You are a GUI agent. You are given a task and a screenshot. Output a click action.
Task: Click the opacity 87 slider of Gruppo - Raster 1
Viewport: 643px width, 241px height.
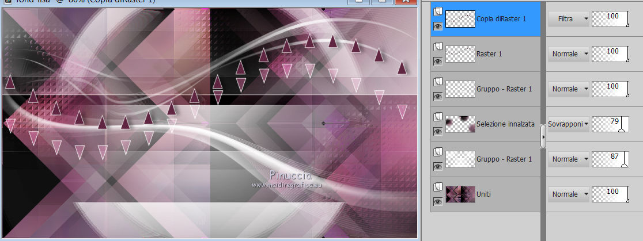611,159
